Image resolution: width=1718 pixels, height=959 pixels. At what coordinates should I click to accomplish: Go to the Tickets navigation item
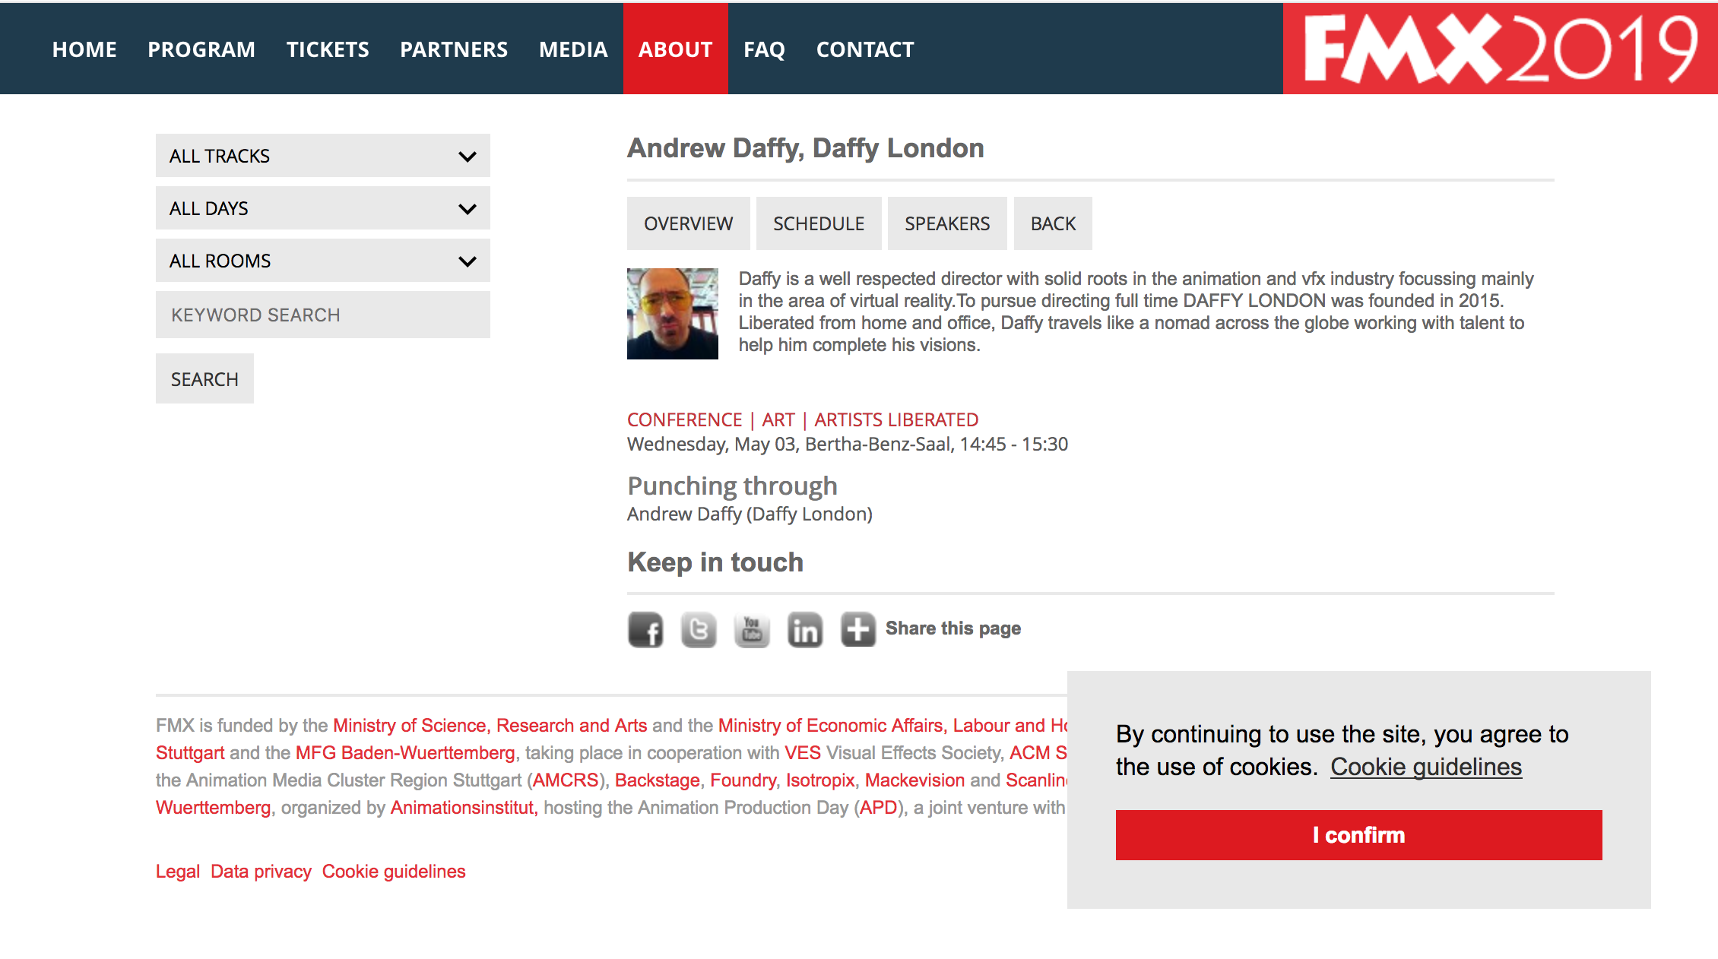coord(328,49)
